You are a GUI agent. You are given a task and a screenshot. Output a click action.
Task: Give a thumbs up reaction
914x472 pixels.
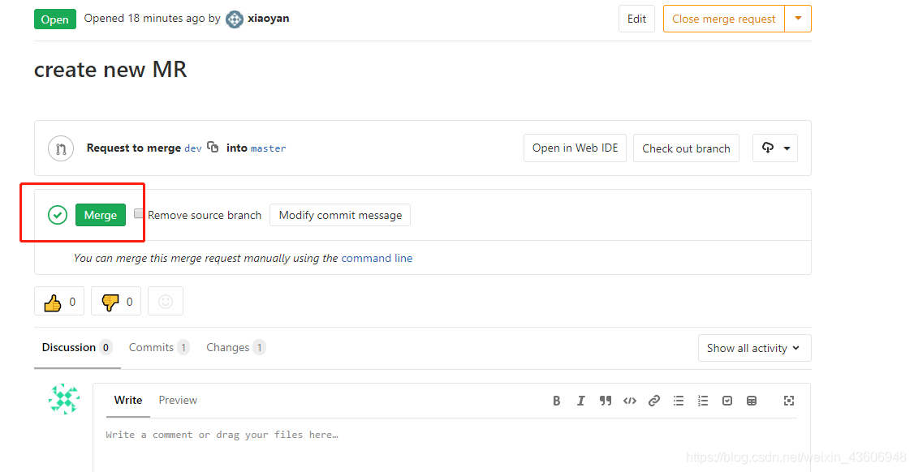59,301
